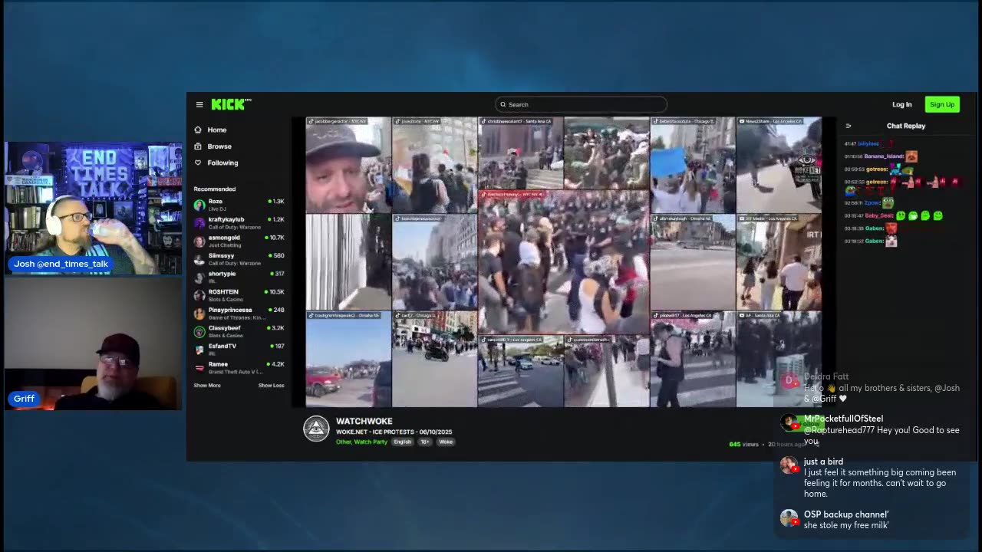Image resolution: width=982 pixels, height=552 pixels.
Task: Select Ramee channel name
Action: (x=218, y=364)
